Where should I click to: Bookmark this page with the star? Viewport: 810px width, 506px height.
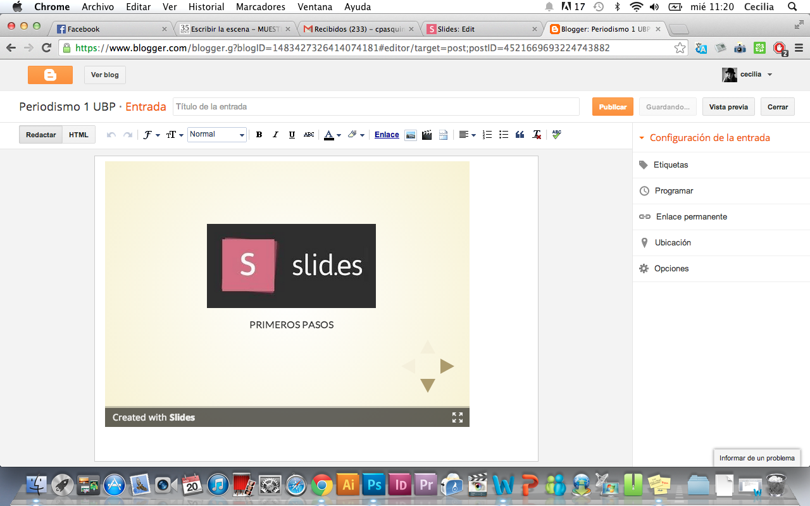pyautogui.click(x=680, y=48)
